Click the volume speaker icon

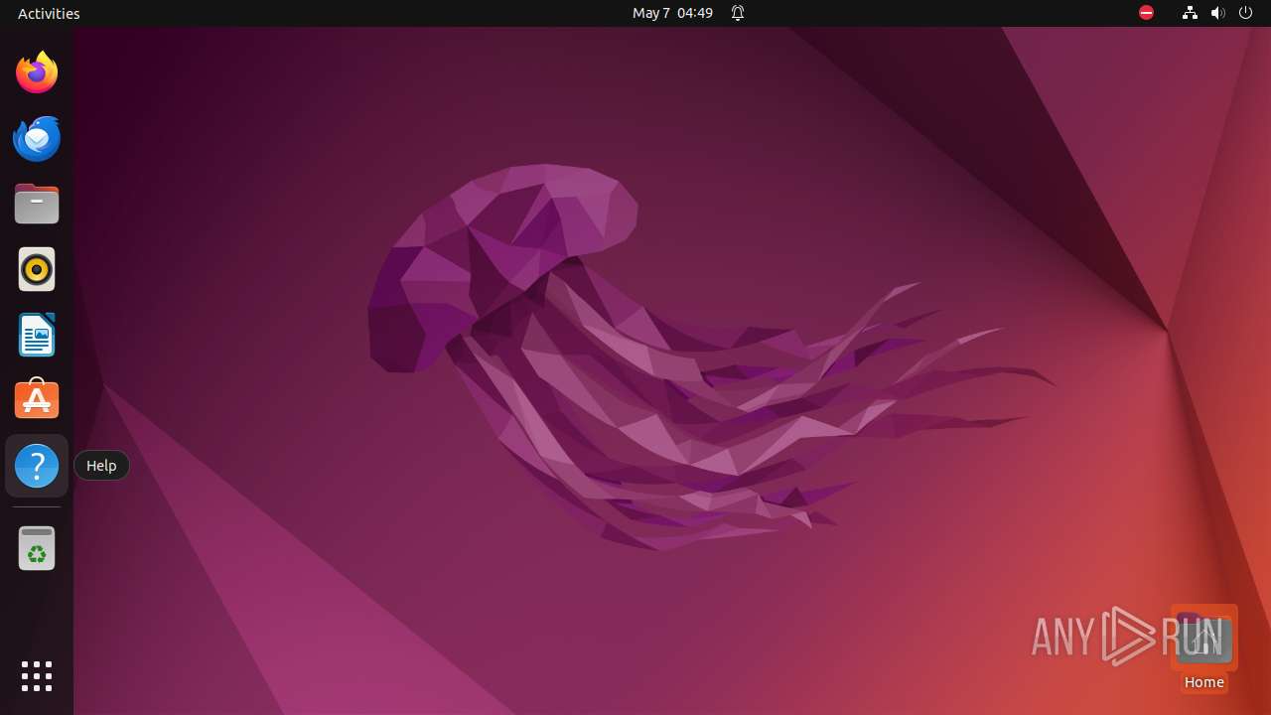pos(1218,13)
